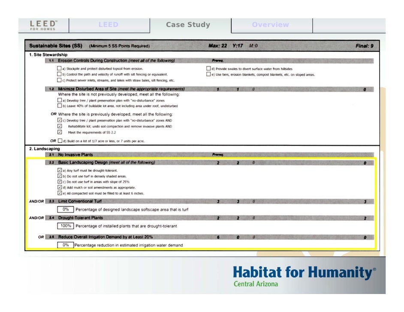
Task: Click '(Minimum 5 SS Points Required)' note
Action: pyautogui.click(x=119, y=46)
